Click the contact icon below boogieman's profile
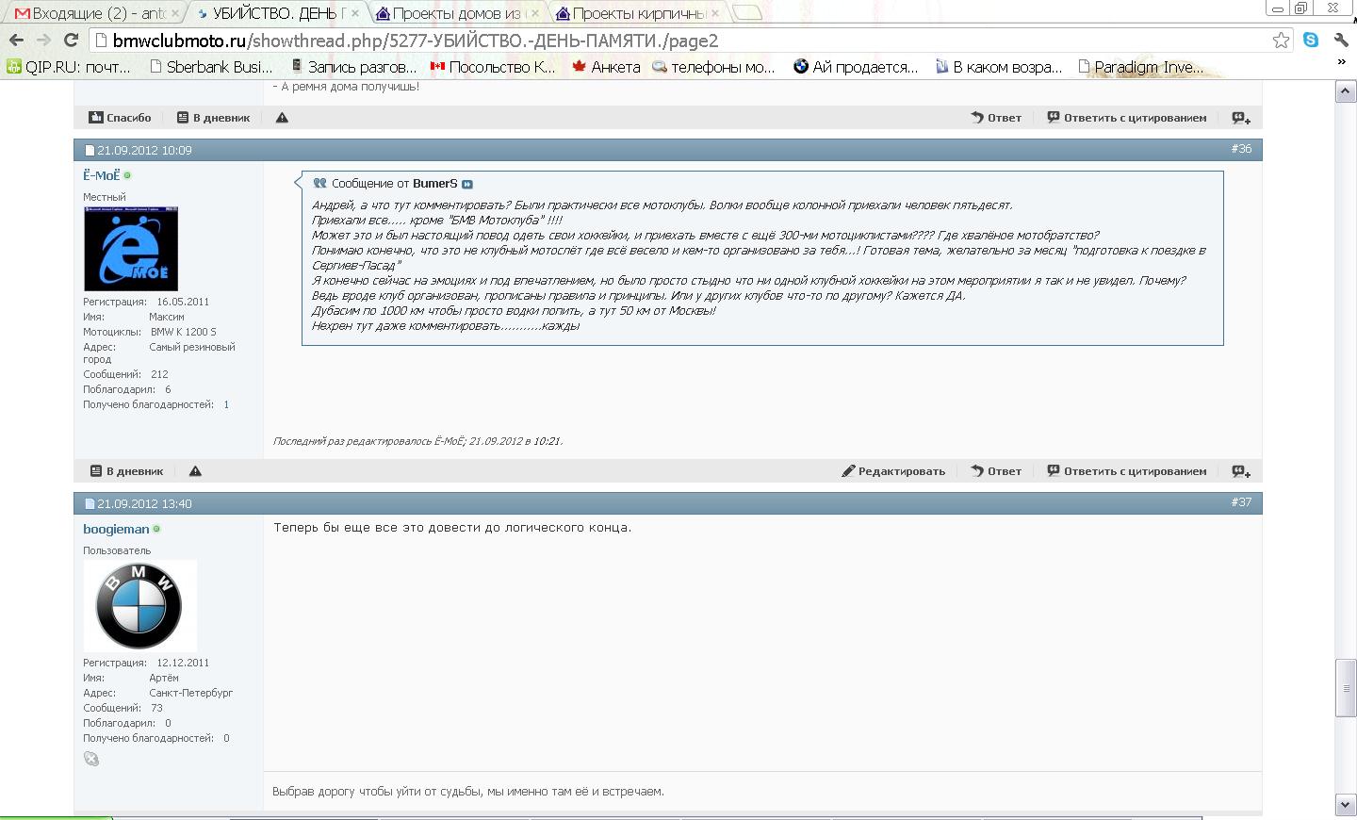 pos(91,759)
